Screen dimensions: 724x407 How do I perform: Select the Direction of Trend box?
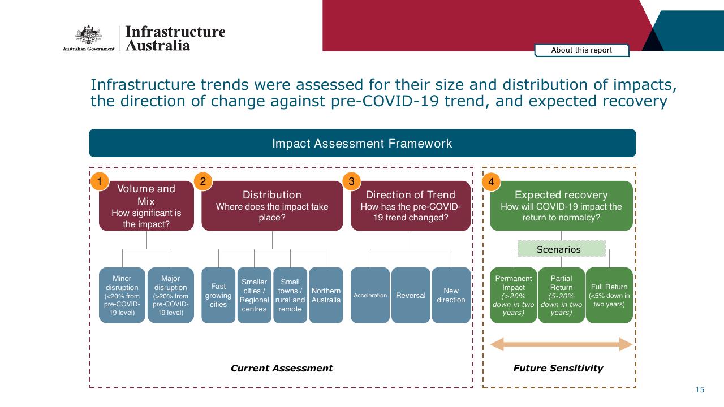[411, 206]
